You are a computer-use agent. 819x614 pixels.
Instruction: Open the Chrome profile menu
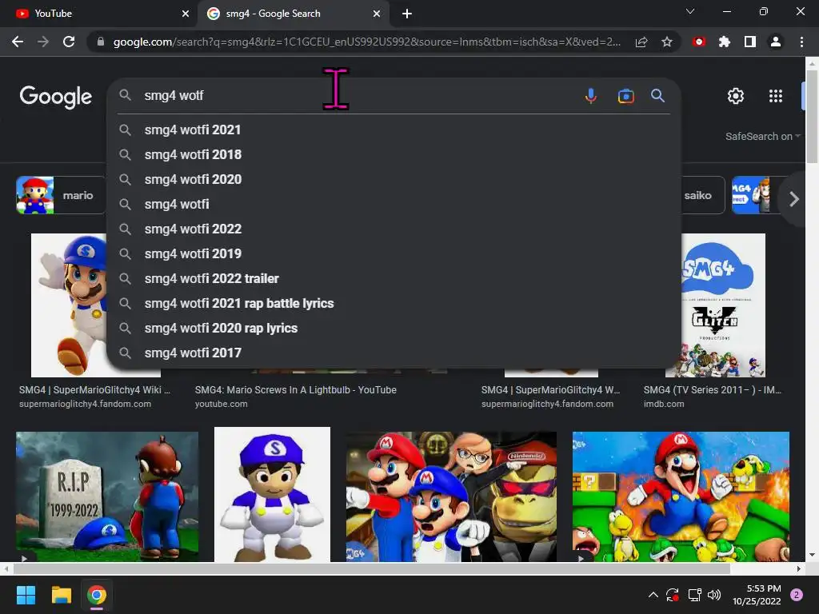[x=776, y=42]
